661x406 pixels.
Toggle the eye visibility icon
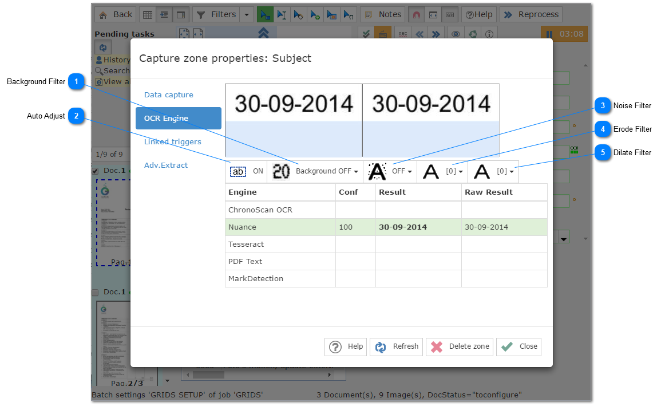coord(456,34)
